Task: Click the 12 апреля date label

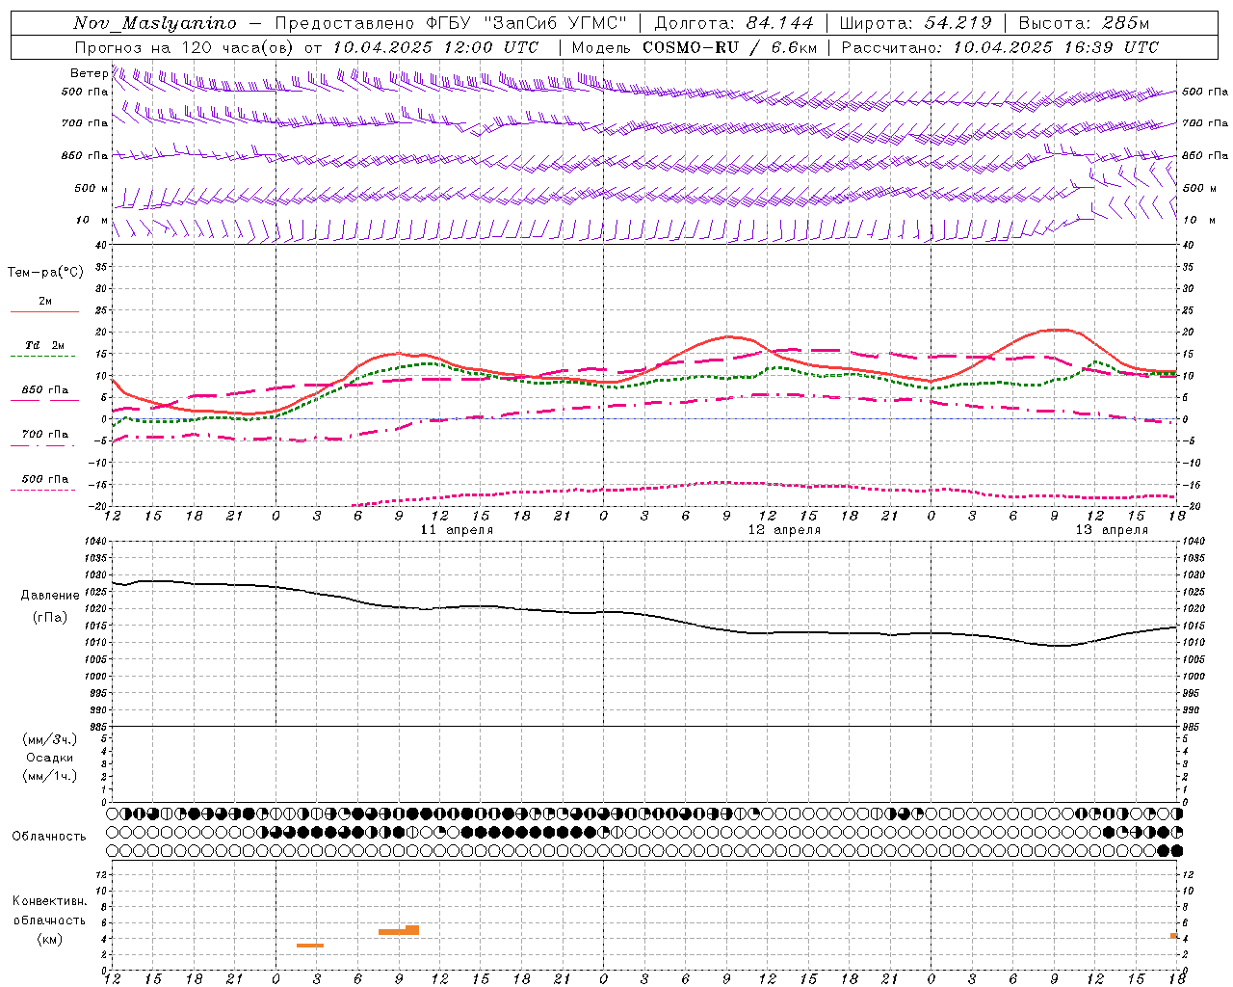Action: point(784,530)
